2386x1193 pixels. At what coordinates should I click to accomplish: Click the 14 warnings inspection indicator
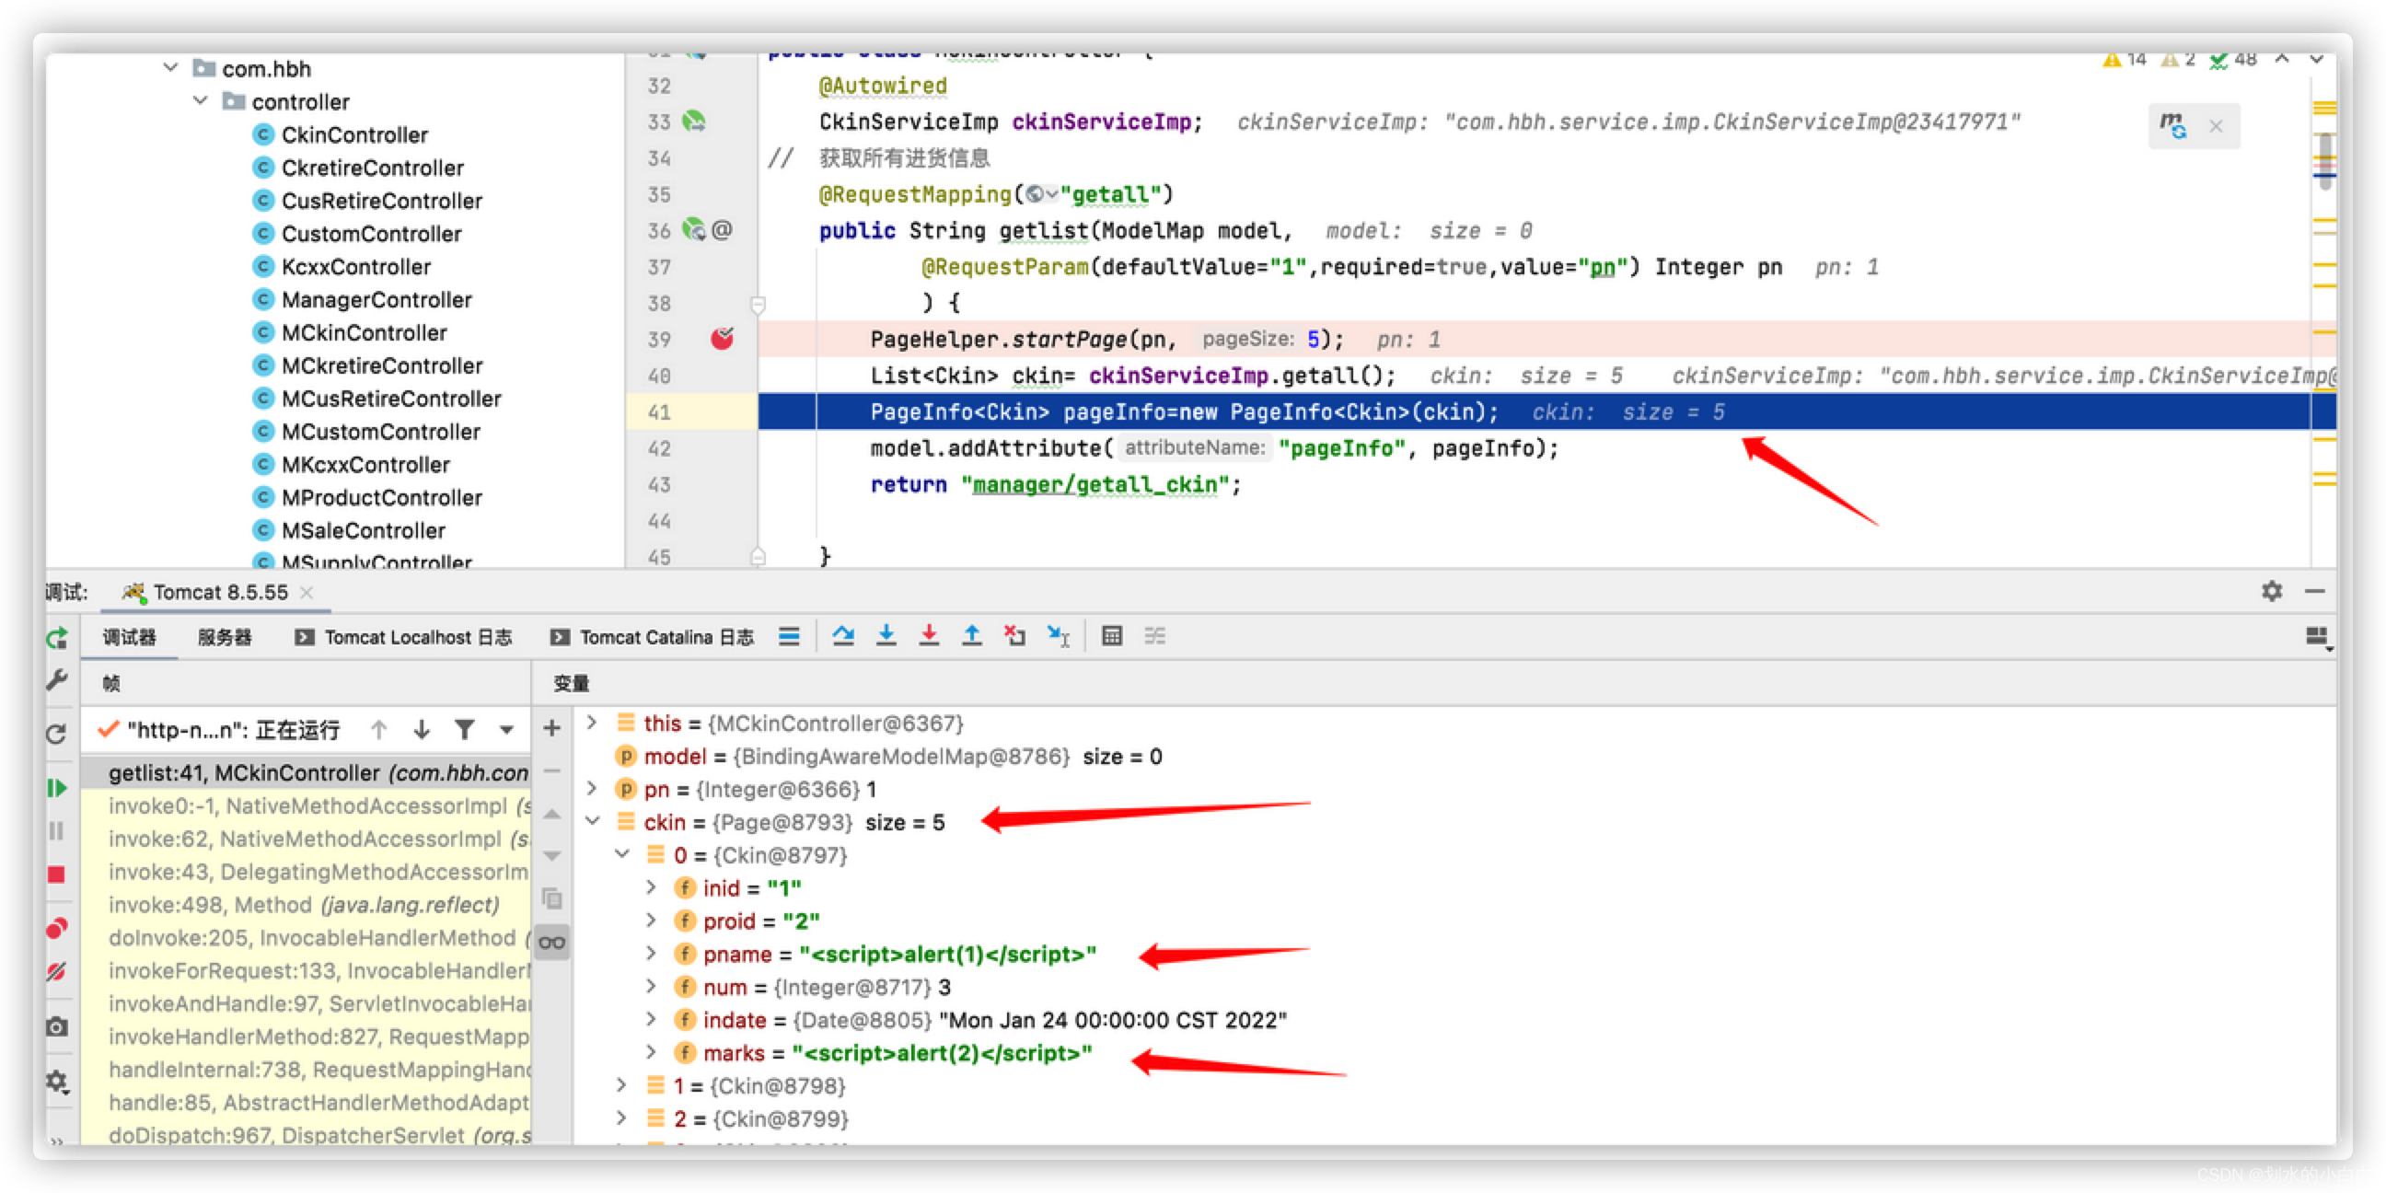click(x=2125, y=59)
